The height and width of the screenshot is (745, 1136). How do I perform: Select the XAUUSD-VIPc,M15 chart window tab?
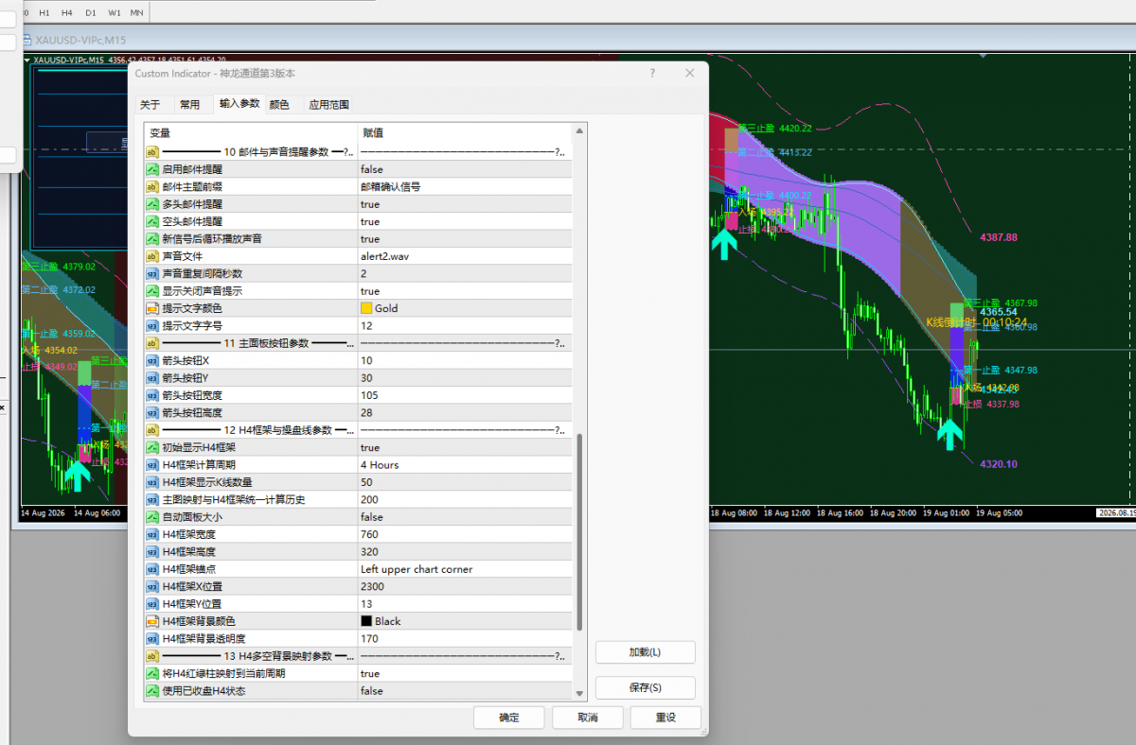pos(80,40)
